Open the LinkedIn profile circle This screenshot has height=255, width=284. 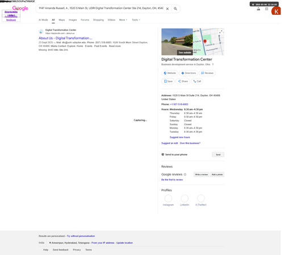click(185, 199)
